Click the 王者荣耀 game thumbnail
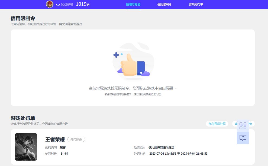This screenshot has width=268, height=166. pos(26,147)
